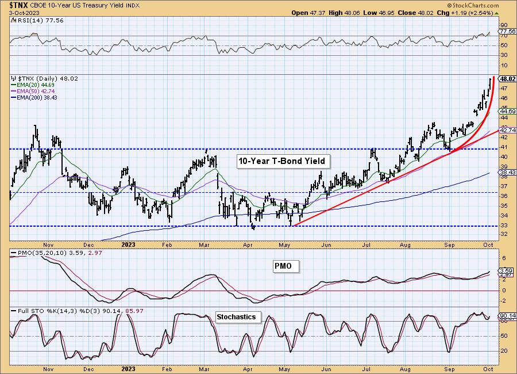Click the 33 level on the price axis
Viewport: 517px width, 374px height.
coord(504,226)
